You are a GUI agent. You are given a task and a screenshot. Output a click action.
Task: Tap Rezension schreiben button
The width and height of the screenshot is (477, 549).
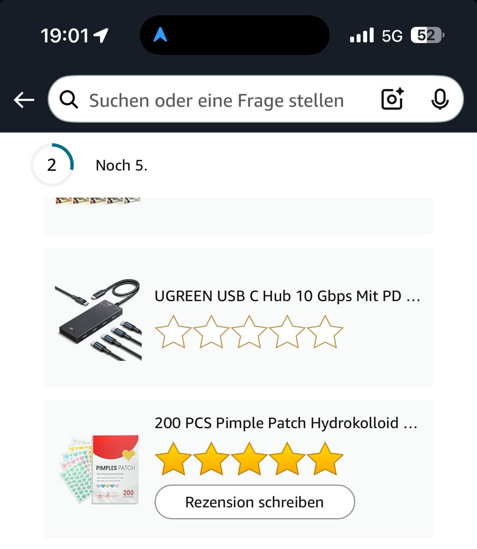click(x=255, y=502)
